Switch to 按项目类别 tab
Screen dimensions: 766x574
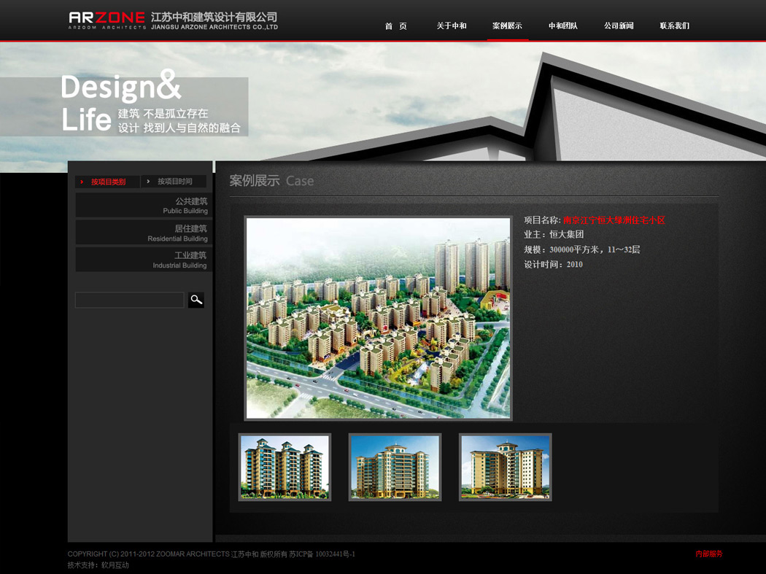tap(107, 182)
